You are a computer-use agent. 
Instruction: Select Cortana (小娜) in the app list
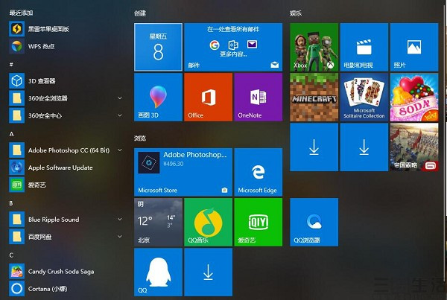[50, 289]
